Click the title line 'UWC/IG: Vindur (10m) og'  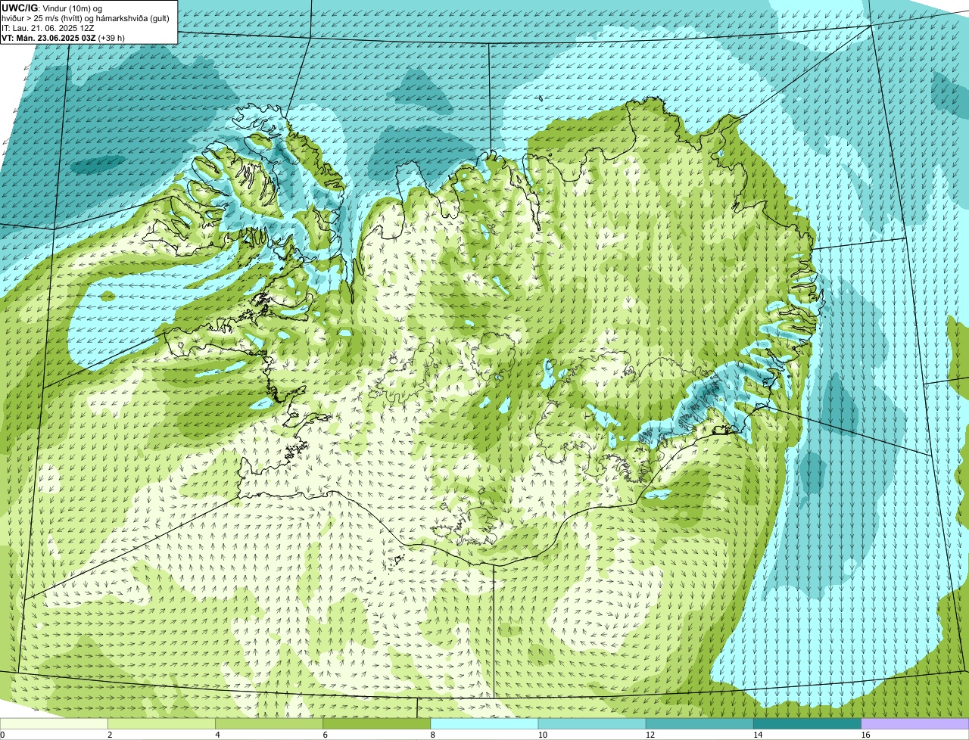[51, 8]
